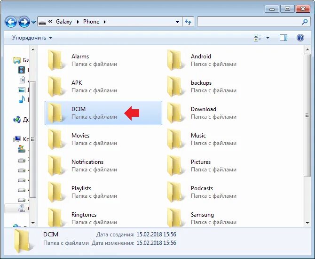Select the Download folder icon
The width and height of the screenshot is (315, 259).
176,113
